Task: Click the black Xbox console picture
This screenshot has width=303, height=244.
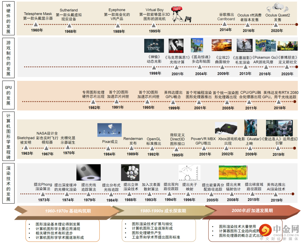Action: click(x=226, y=128)
